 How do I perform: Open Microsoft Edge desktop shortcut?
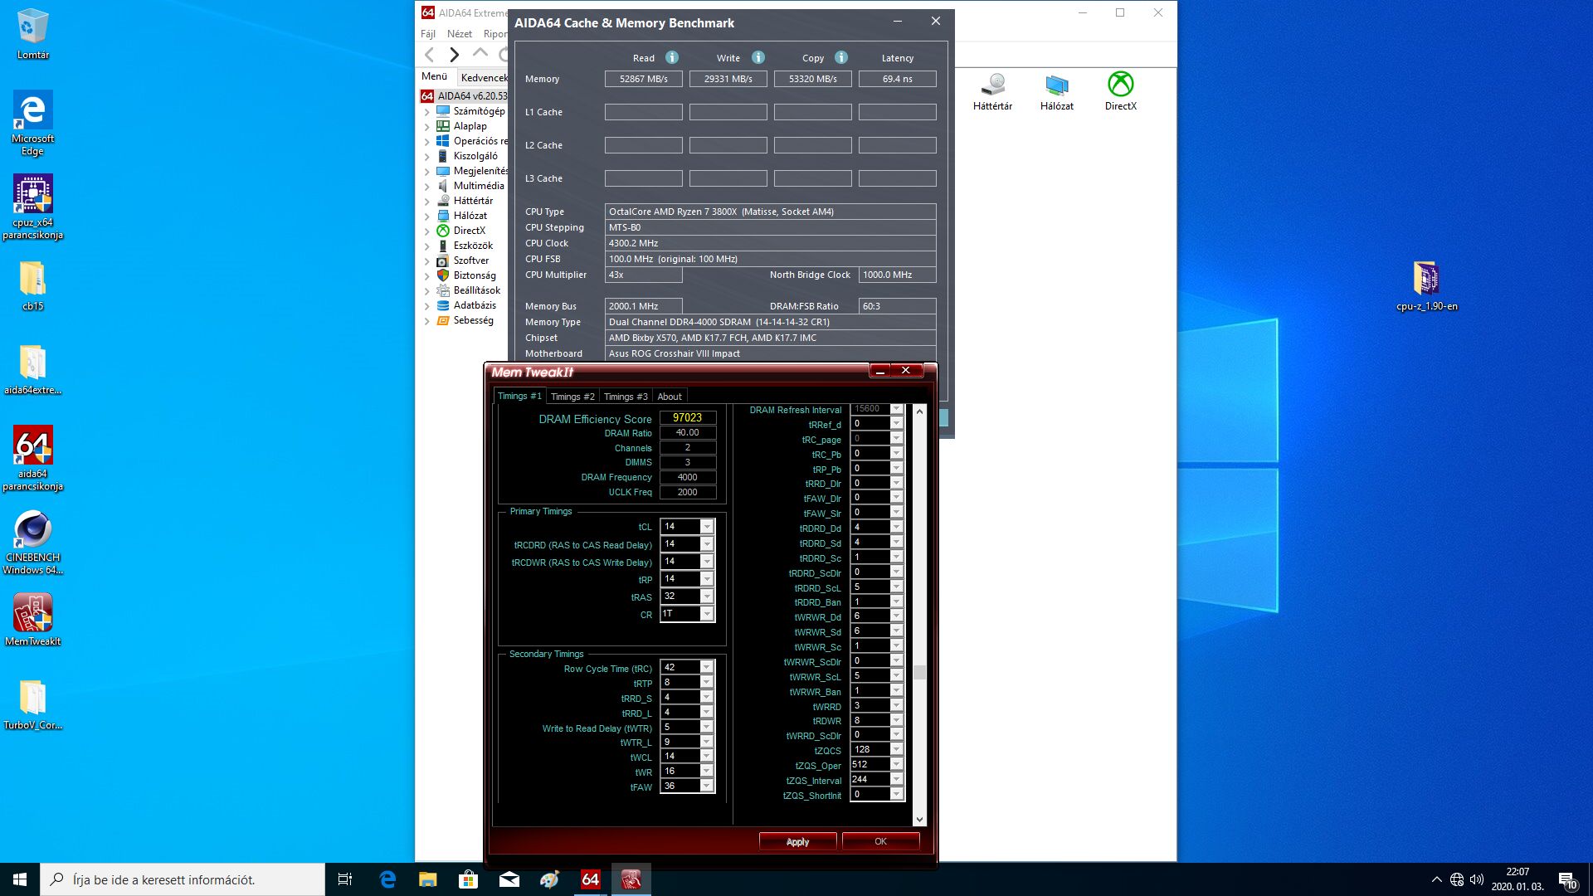(x=32, y=123)
